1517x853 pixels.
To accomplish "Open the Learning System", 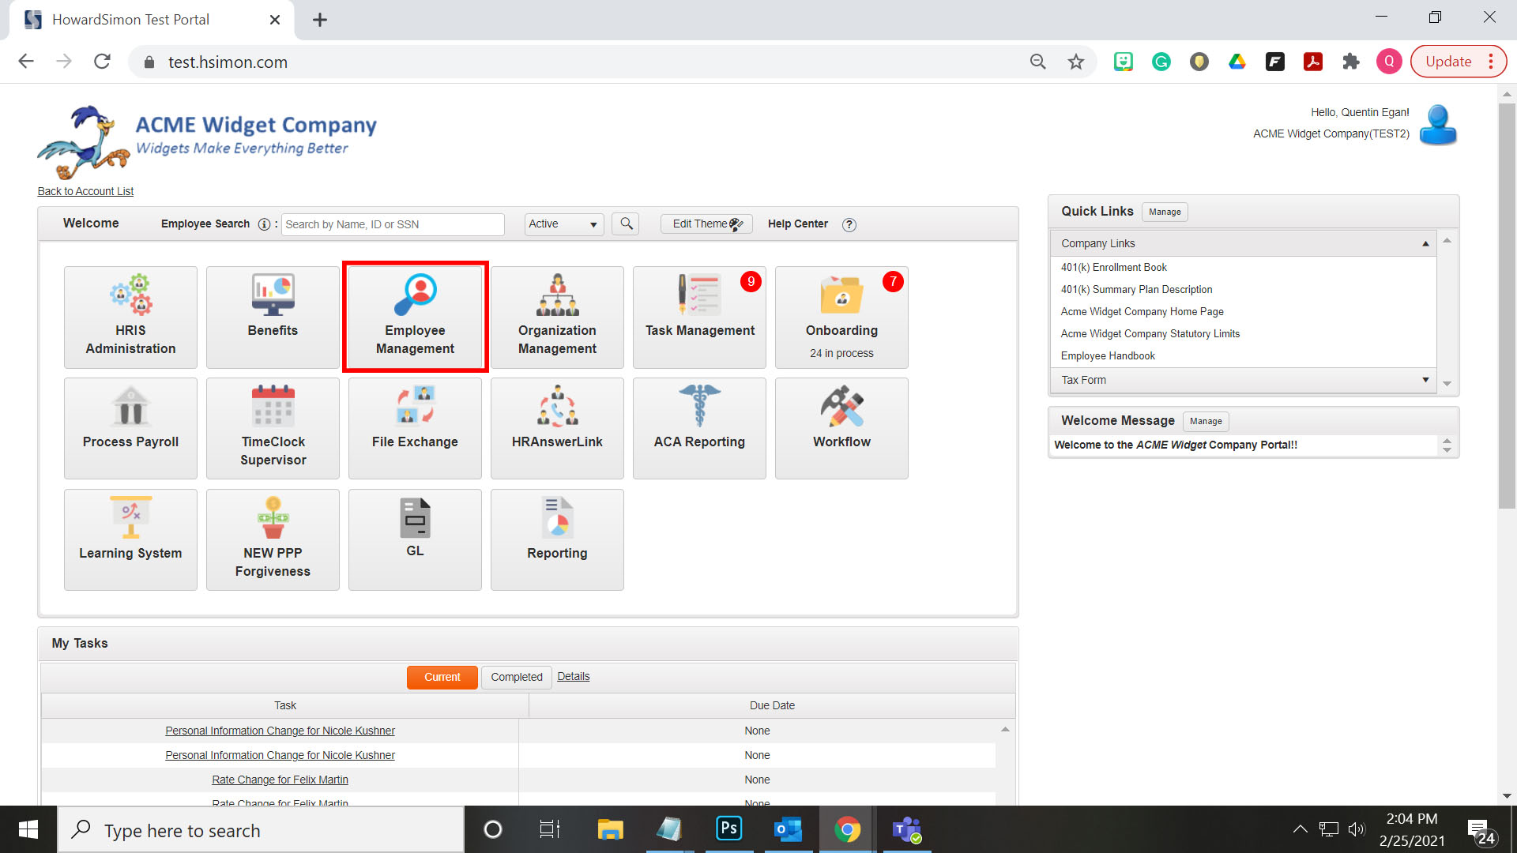I will pos(130,539).
